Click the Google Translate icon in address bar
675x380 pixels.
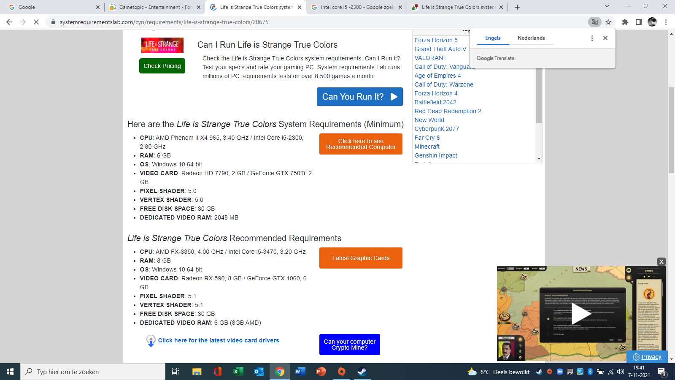click(x=594, y=22)
